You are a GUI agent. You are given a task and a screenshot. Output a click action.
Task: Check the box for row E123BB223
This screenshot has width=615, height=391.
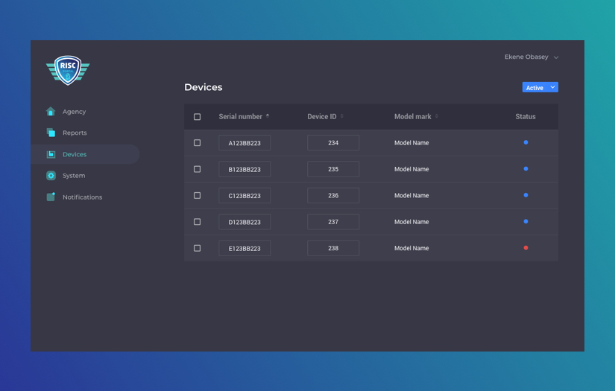[x=198, y=248]
